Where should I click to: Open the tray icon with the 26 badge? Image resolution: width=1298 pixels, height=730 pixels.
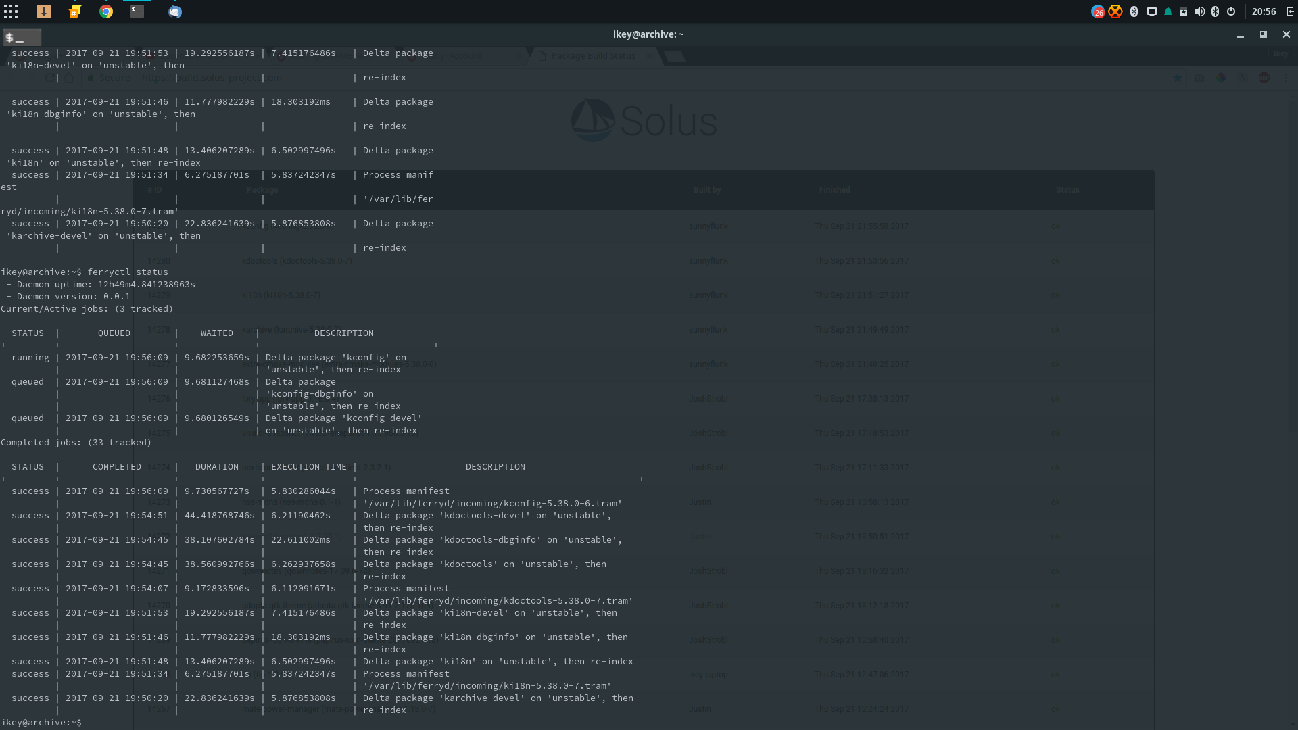1098,11
